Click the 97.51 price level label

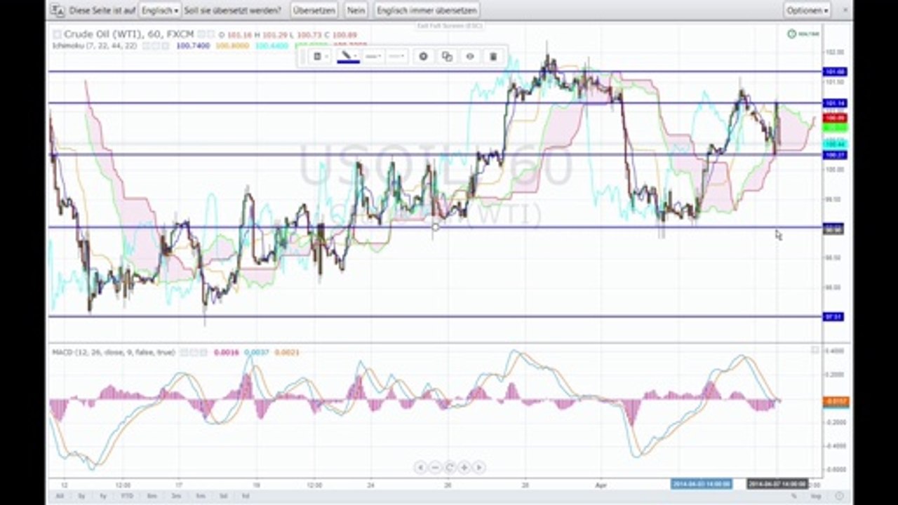pos(833,317)
